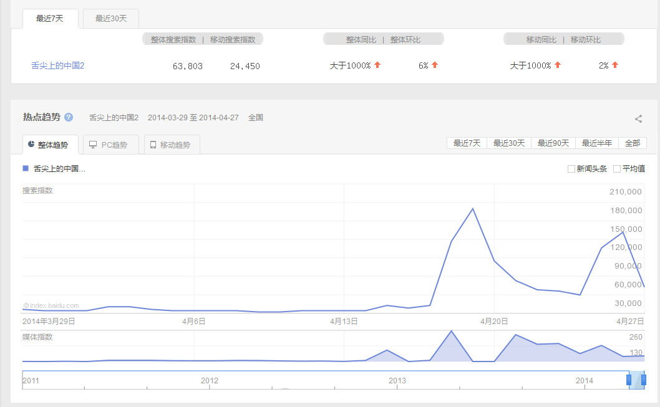The image size is (660, 407).
Task: Click the share icon in trend panel
Action: click(x=639, y=119)
